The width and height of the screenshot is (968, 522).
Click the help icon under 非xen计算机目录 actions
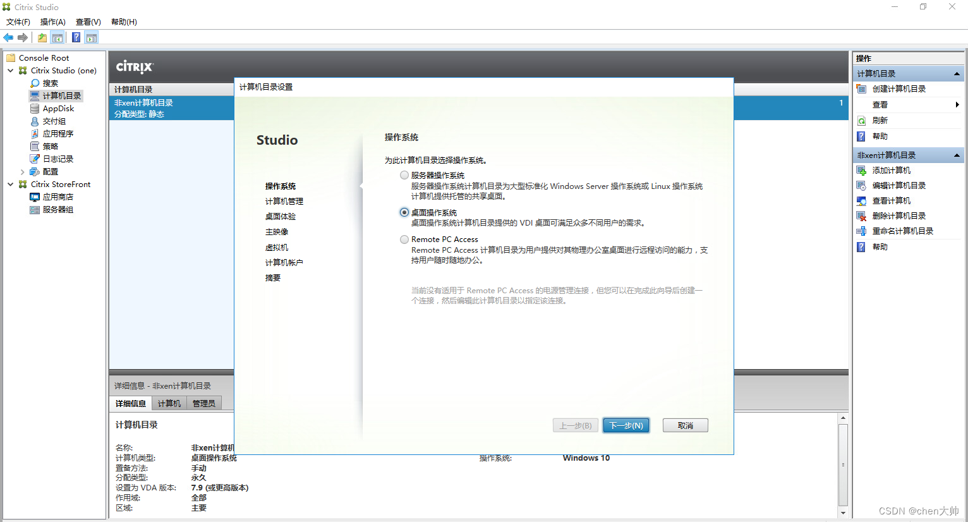861,247
